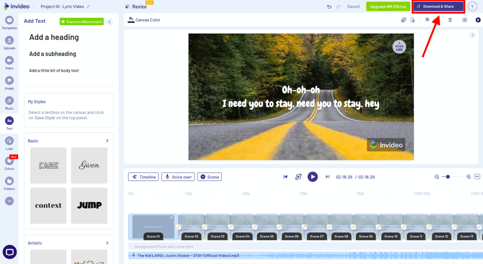483x264 pixels.
Task: Choose the JUMP text style thumbnail
Action: (x=89, y=205)
